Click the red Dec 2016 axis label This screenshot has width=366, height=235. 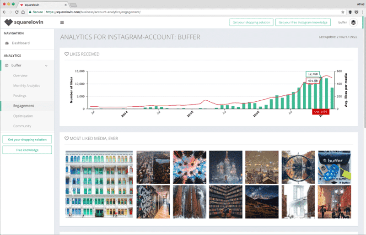(321, 112)
